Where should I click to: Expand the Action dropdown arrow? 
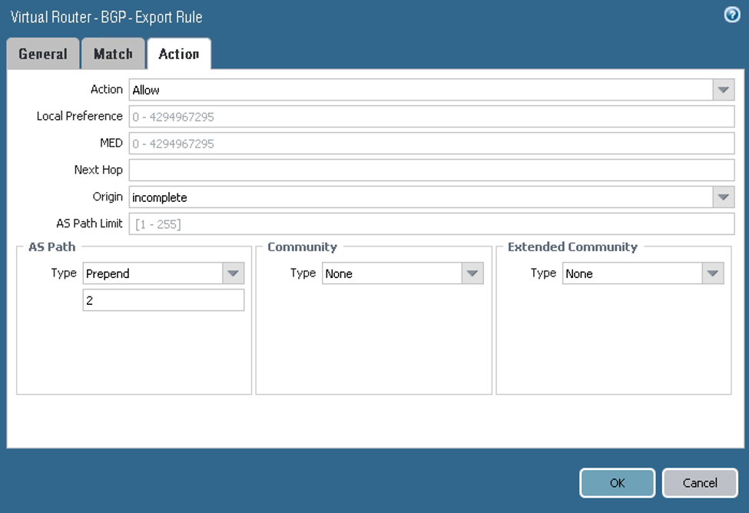pyautogui.click(x=722, y=89)
